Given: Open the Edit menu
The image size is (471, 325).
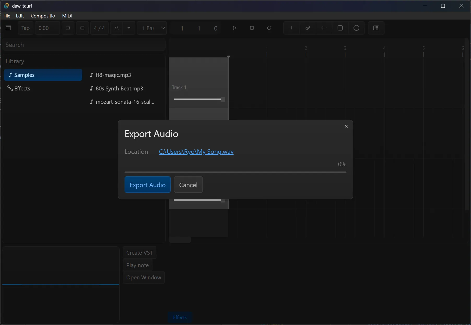Looking at the screenshot, I should coord(20,16).
